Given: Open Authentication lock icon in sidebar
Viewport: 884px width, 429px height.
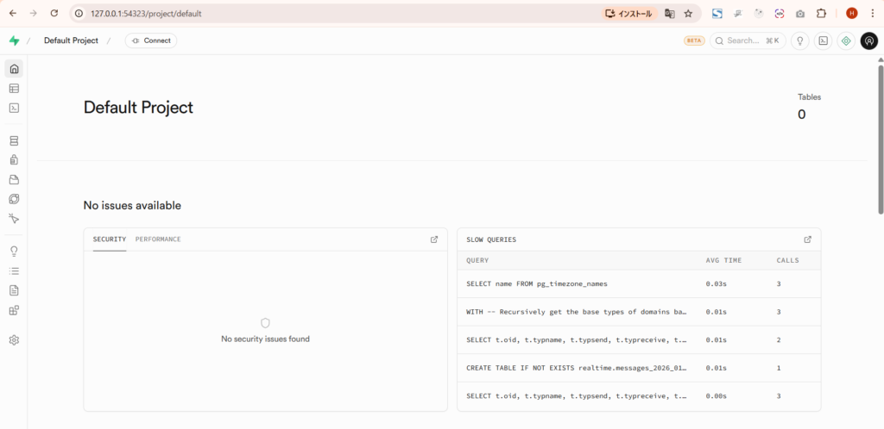Looking at the screenshot, I should (14, 159).
